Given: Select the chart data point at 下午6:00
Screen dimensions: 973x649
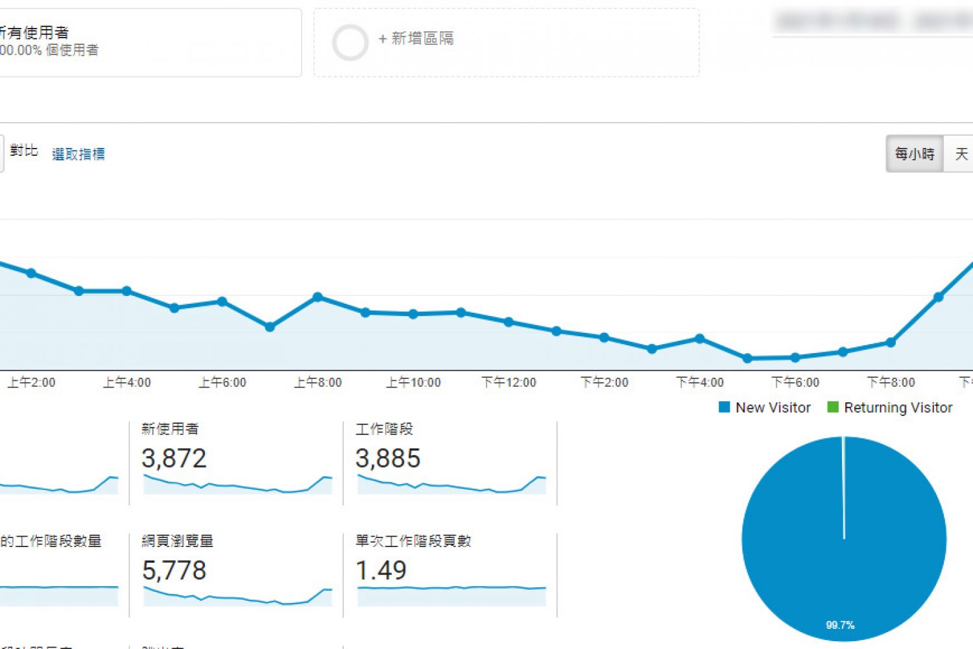Looking at the screenshot, I should pos(795,358).
